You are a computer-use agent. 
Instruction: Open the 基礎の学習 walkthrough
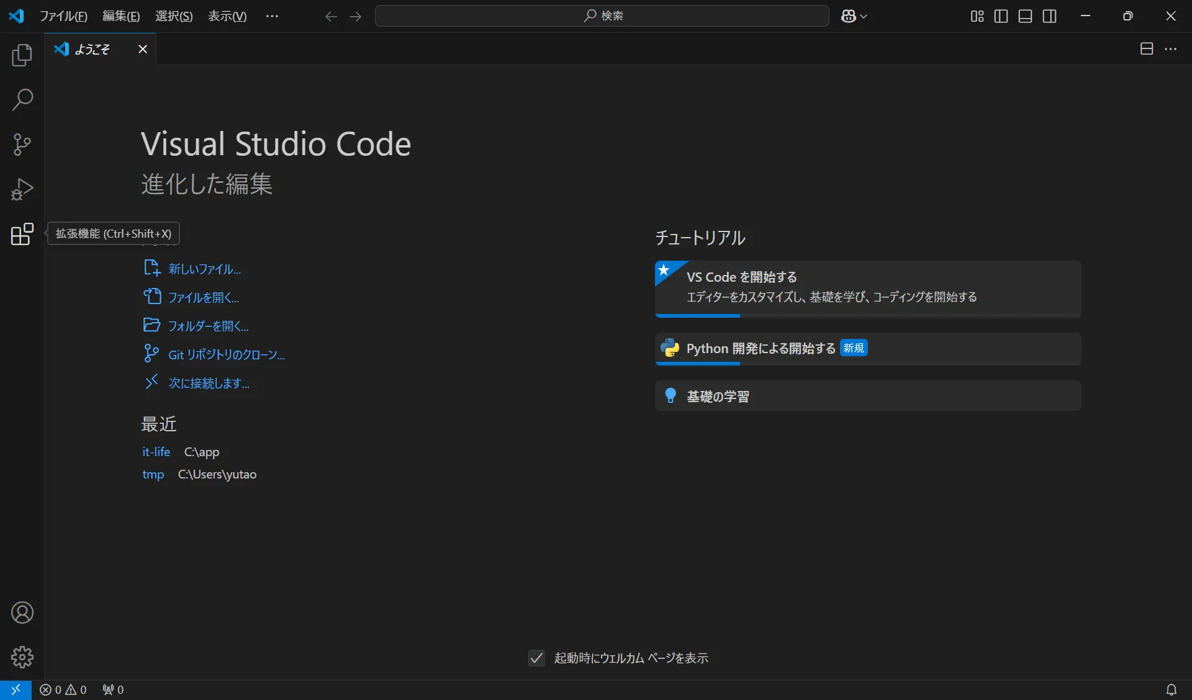pyautogui.click(x=868, y=396)
